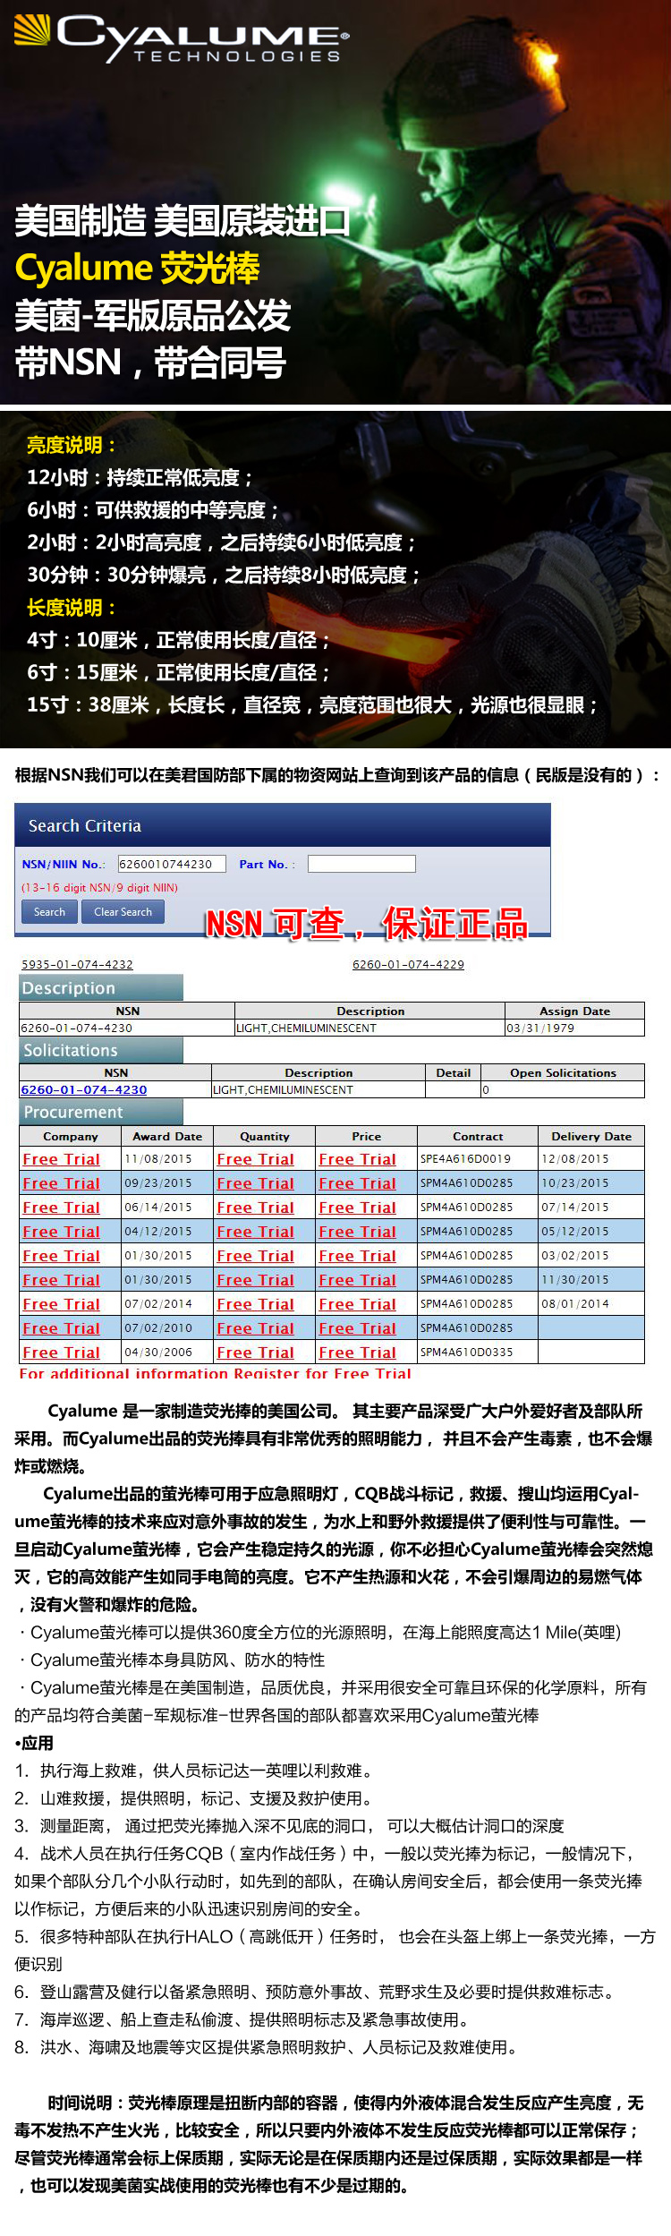Click the NSN/NIIN No. input field

point(172,864)
